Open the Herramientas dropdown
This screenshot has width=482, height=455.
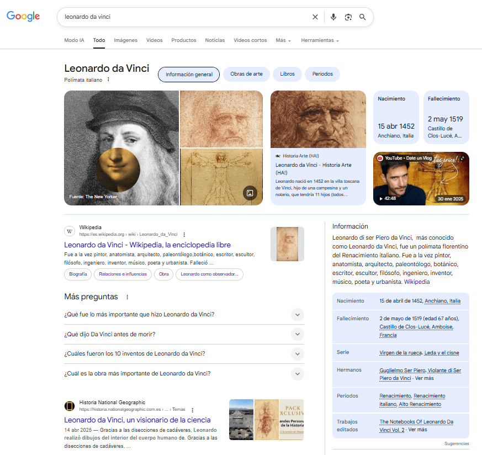(x=320, y=40)
